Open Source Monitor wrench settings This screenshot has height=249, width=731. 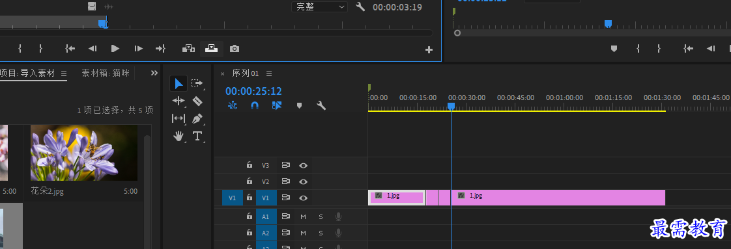coord(360,7)
